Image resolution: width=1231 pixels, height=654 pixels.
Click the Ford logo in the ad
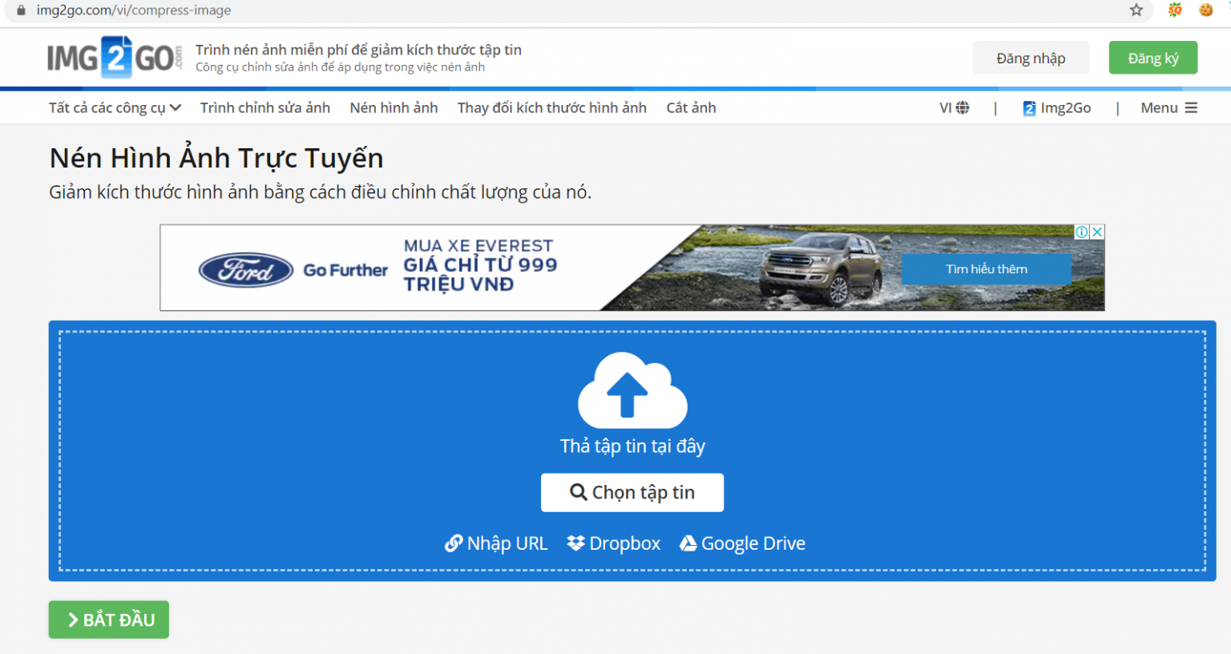click(x=246, y=270)
